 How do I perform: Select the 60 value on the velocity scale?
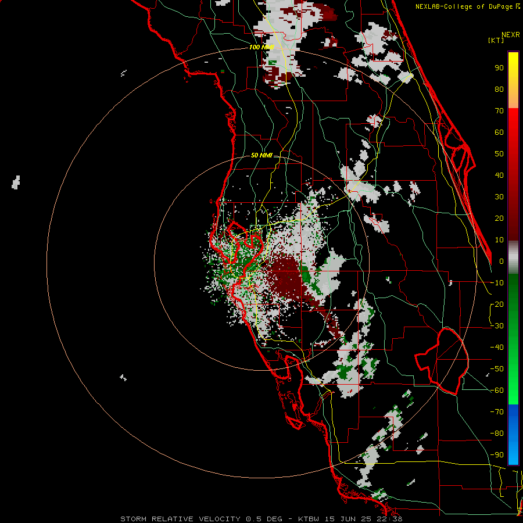coord(499,132)
